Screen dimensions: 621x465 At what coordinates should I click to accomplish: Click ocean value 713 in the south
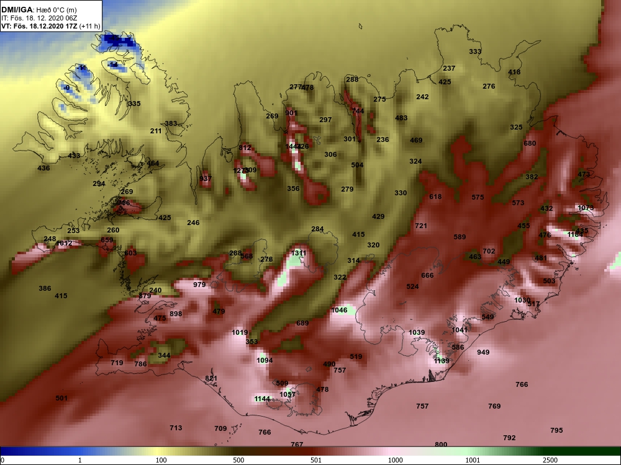[x=176, y=428]
